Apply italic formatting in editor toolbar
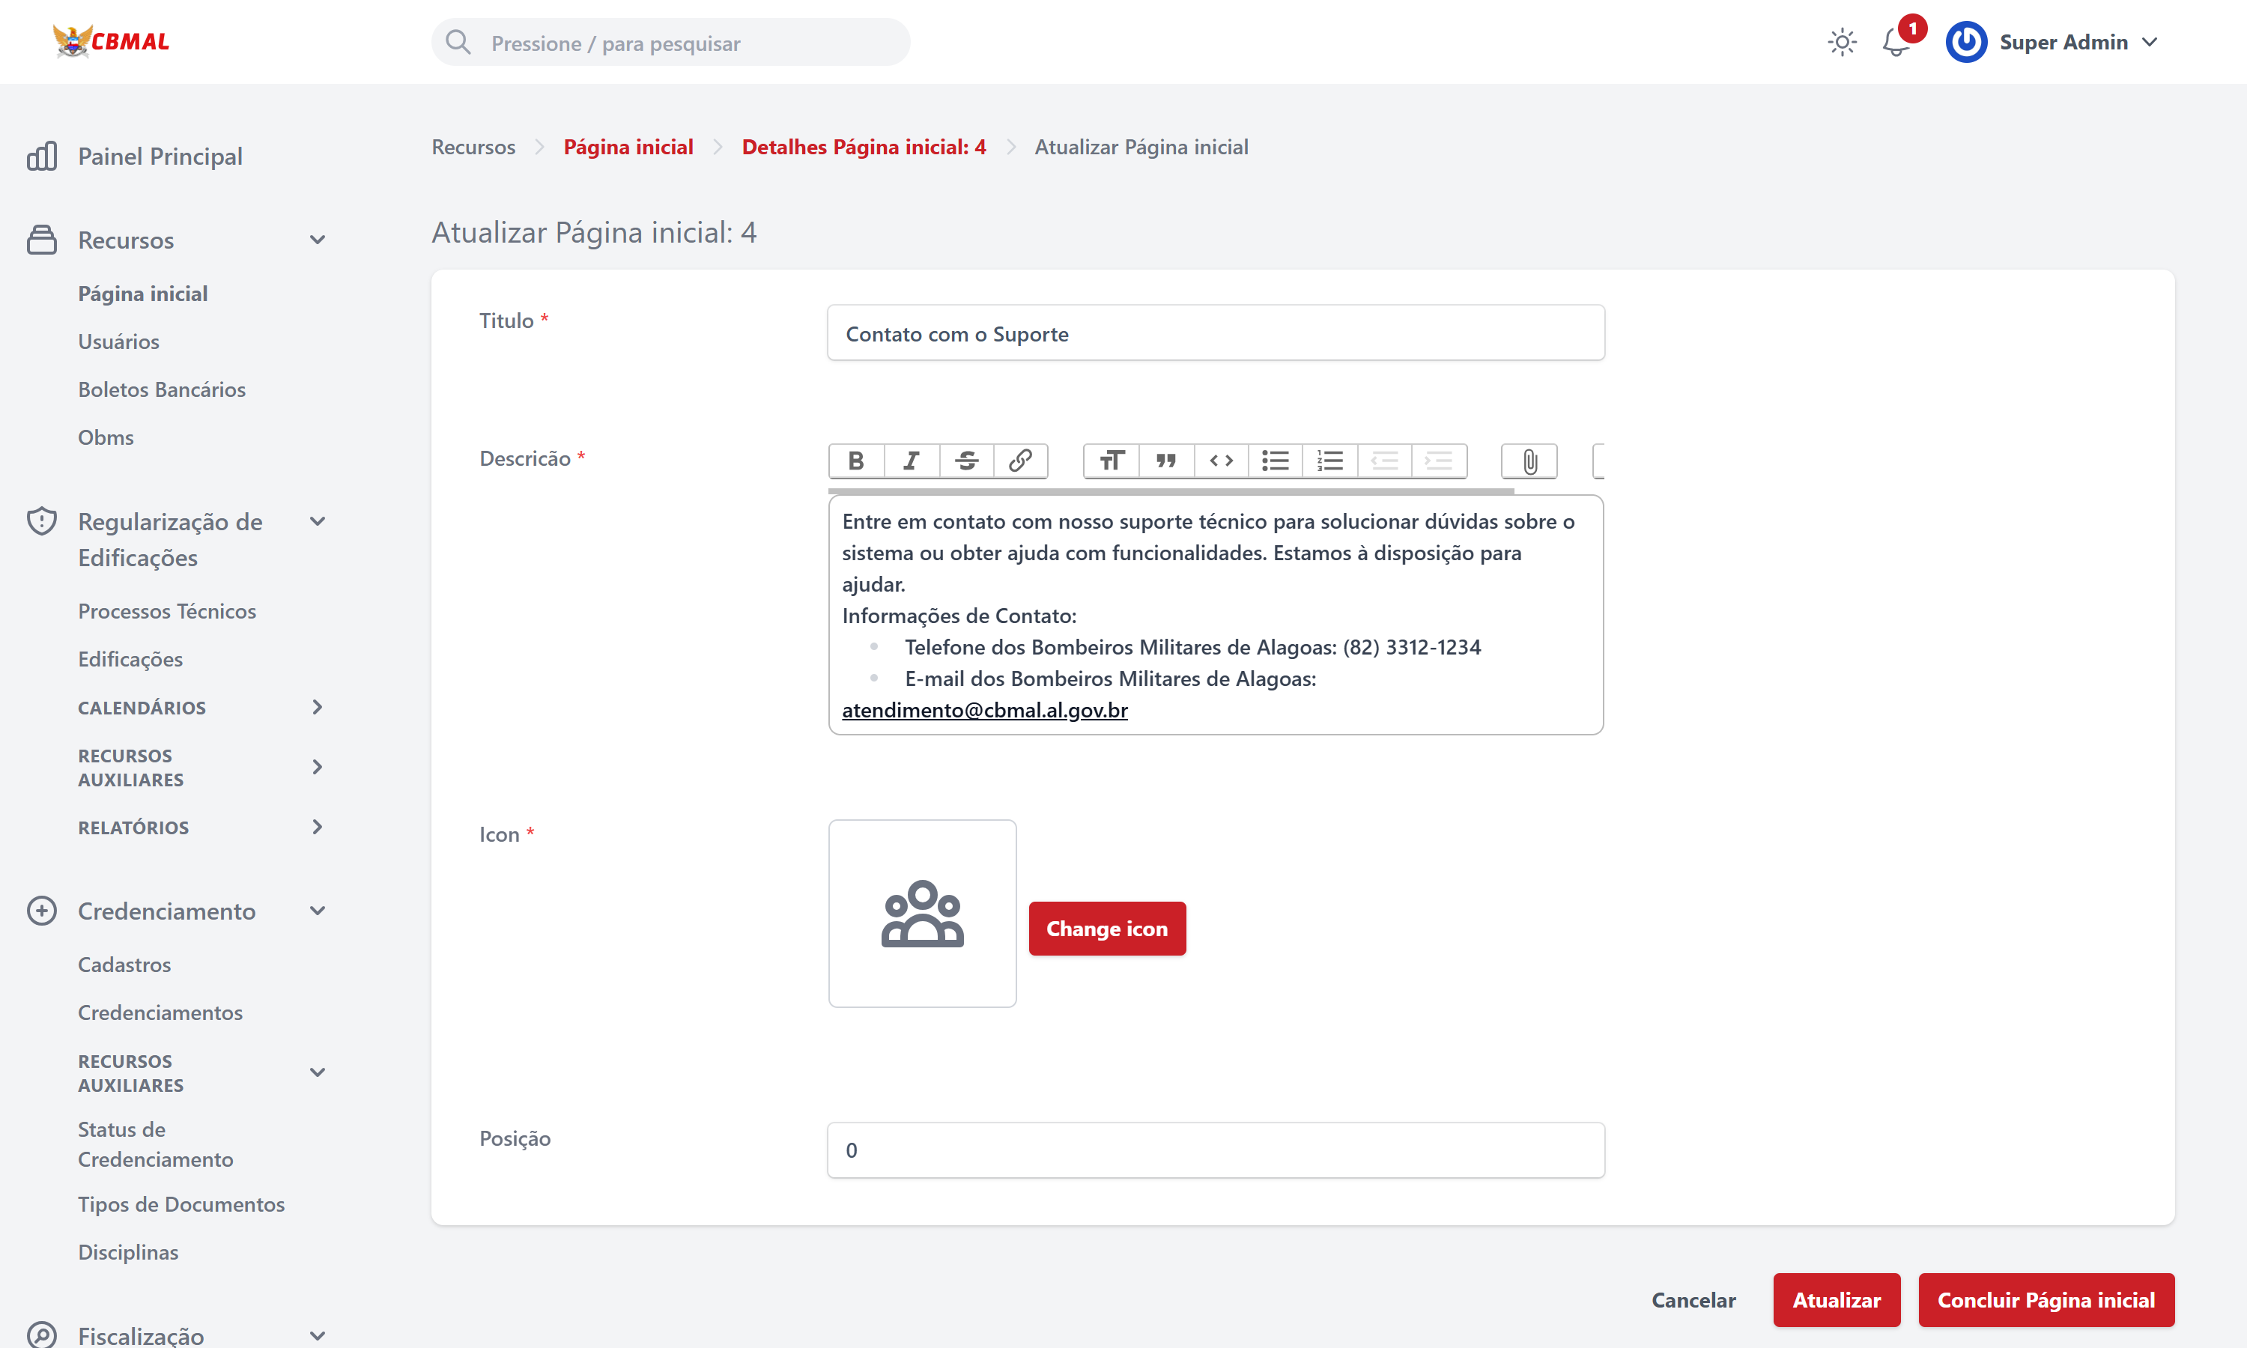2247x1348 pixels. pos(911,461)
